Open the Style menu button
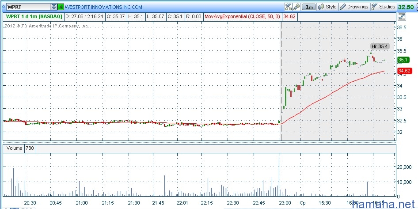Viewport: 418px width, 209px height. (x=328, y=7)
